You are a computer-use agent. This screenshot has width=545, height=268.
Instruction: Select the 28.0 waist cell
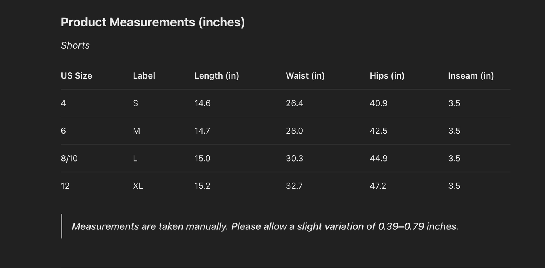coord(295,131)
